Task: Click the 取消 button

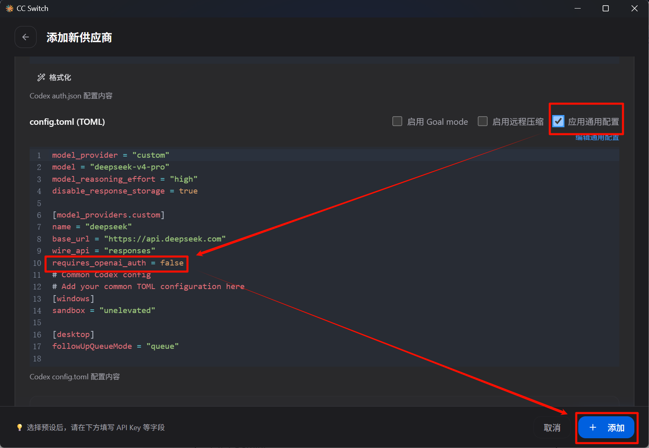Action: click(552, 428)
